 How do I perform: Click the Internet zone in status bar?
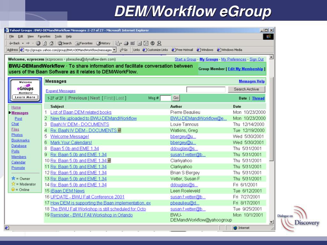pos(241,228)
